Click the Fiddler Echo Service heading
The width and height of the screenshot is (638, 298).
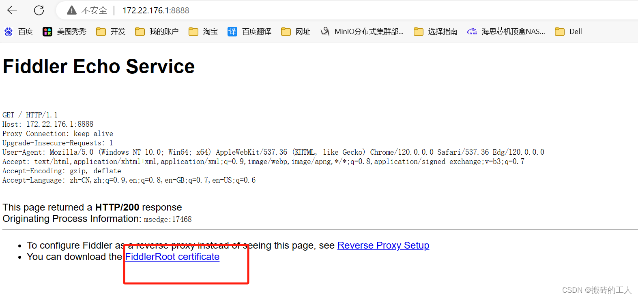pyautogui.click(x=99, y=66)
